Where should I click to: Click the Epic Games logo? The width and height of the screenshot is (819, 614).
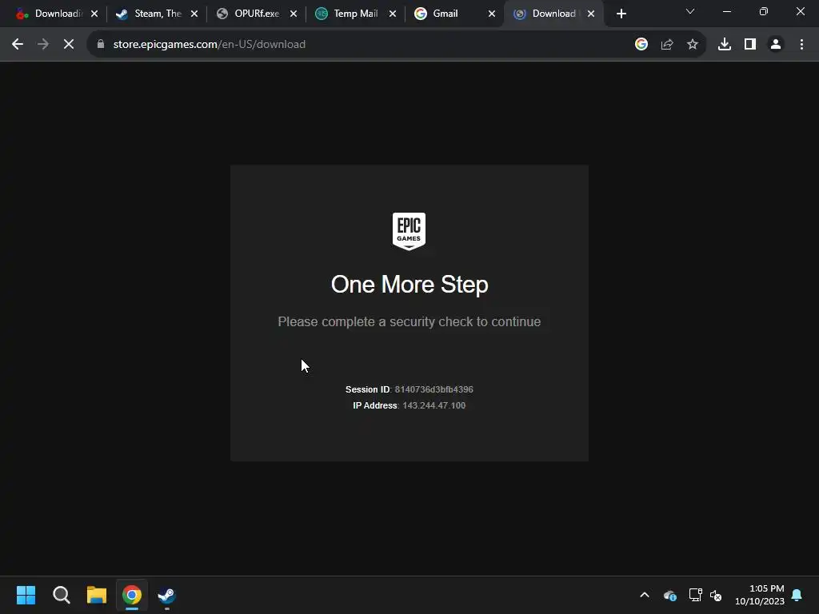(409, 231)
